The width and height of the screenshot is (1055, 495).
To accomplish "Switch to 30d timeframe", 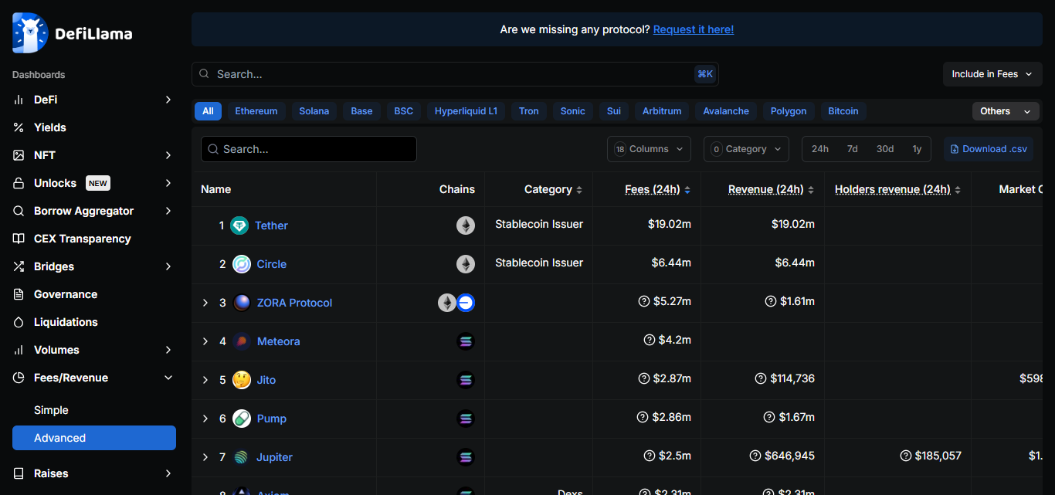I will pyautogui.click(x=885, y=149).
